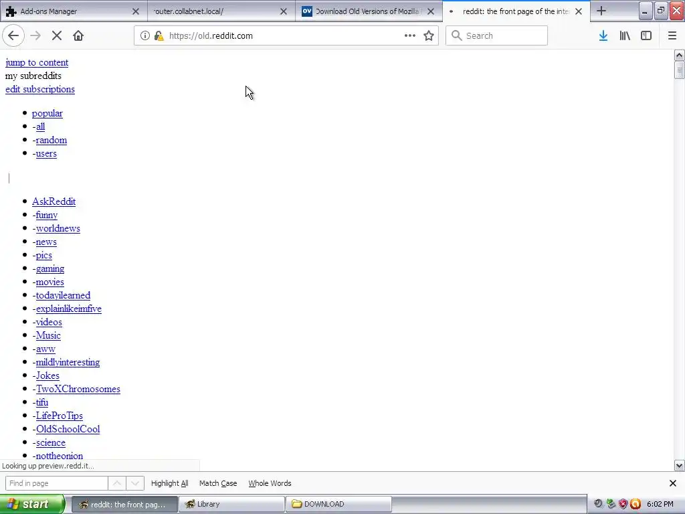Close the reddit front page tab
The image size is (685, 514).
[x=579, y=11]
